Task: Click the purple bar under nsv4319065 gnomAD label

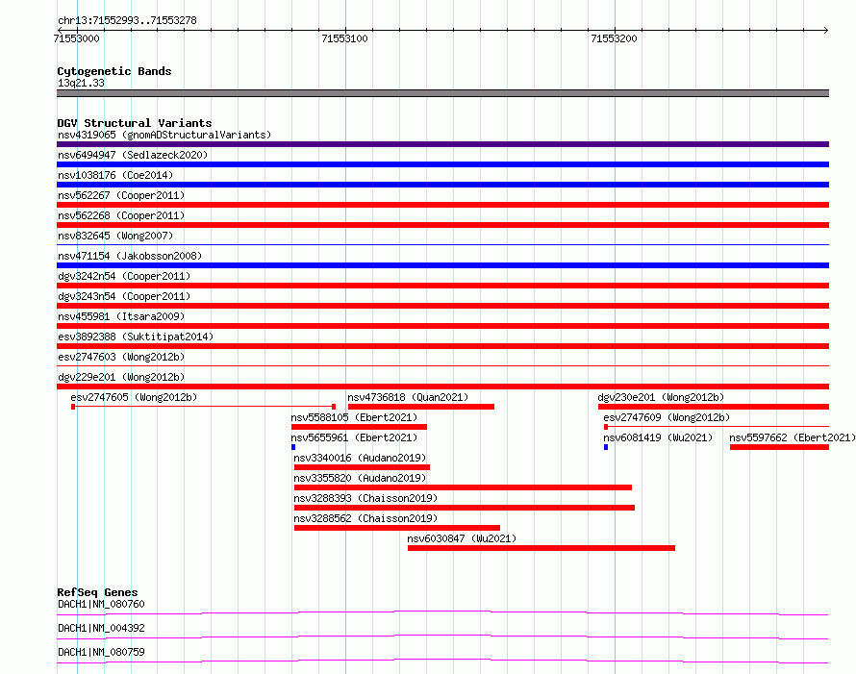Action: pos(442,144)
